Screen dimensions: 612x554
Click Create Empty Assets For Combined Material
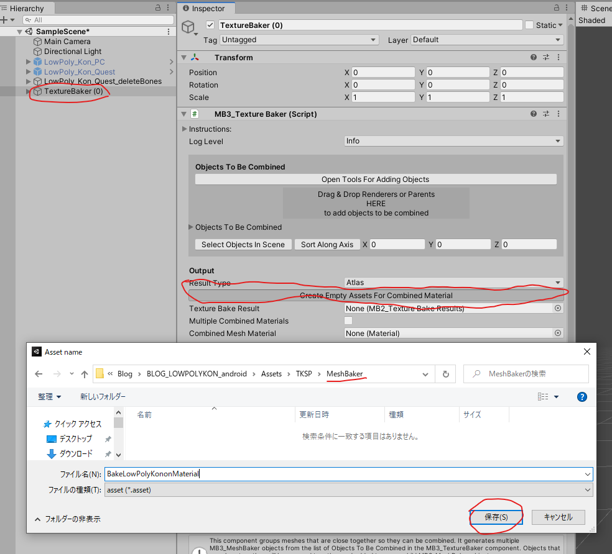(x=376, y=296)
